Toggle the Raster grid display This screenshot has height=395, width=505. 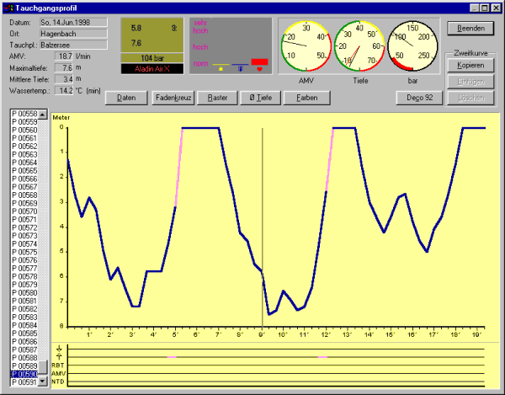coord(217,98)
